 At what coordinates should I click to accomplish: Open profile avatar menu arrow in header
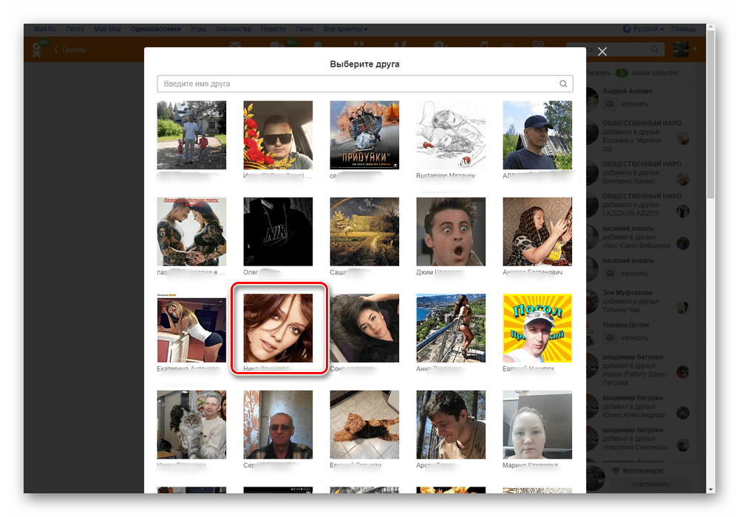click(x=695, y=49)
